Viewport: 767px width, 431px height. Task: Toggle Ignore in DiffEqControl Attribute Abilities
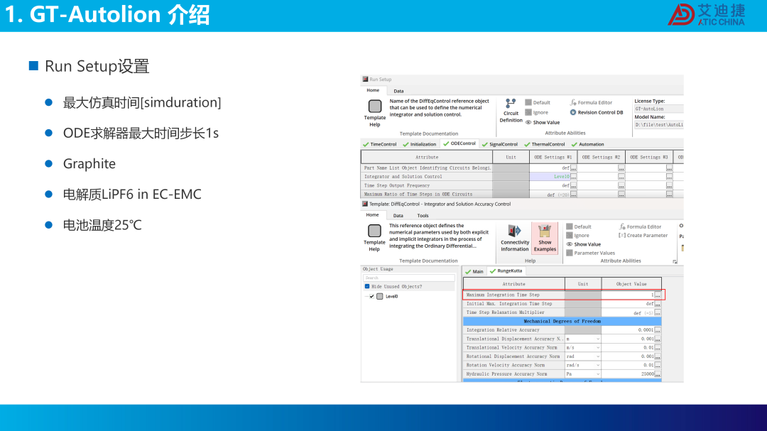(x=577, y=235)
